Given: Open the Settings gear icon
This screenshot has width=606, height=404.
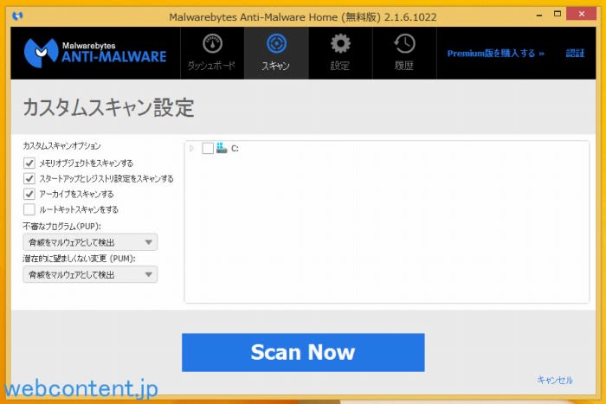Looking at the screenshot, I should pyautogui.click(x=340, y=44).
